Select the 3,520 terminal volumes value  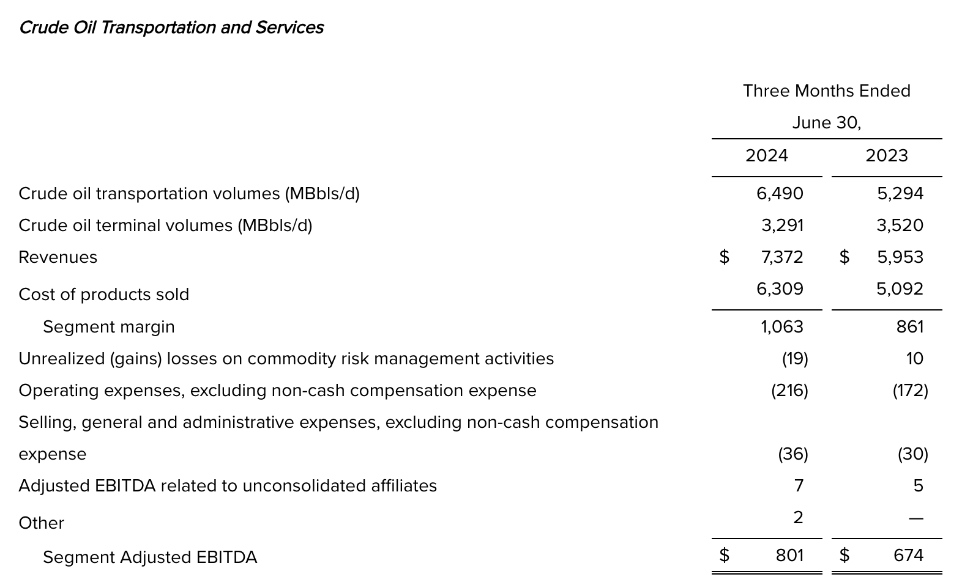(x=900, y=226)
